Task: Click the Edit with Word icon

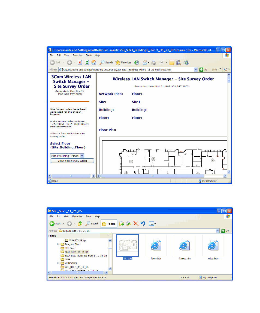Action: coord(161,63)
